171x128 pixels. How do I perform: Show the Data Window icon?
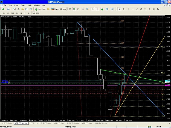click(18, 9)
